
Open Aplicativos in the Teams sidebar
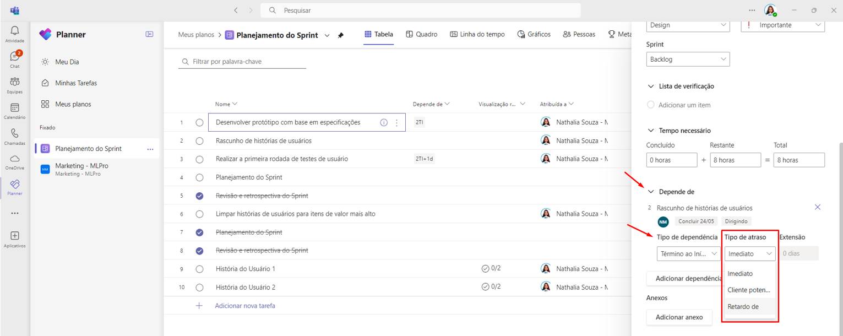coord(15,239)
